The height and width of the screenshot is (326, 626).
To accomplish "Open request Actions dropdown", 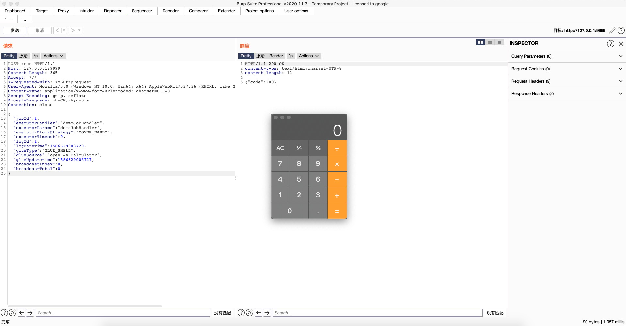I will [x=54, y=56].
